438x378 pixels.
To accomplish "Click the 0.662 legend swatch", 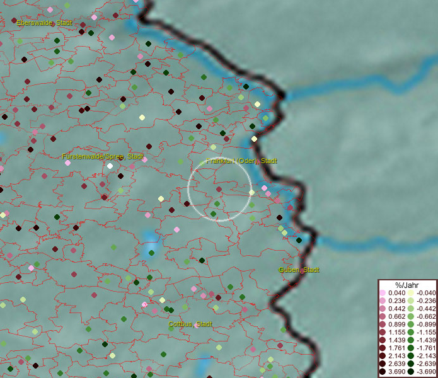I will tap(383, 317).
